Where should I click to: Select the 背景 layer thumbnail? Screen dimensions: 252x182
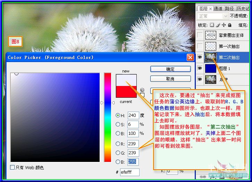tap(211, 79)
